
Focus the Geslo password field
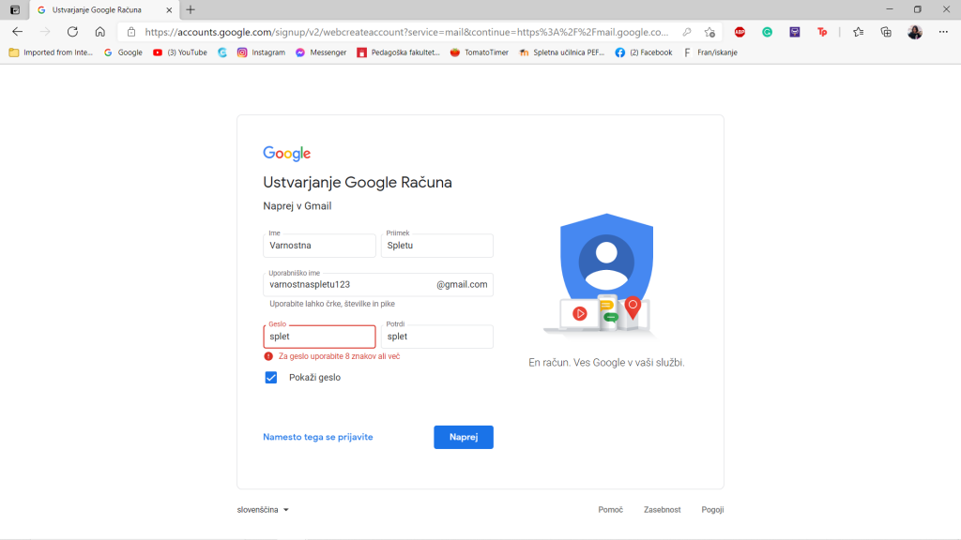pos(319,337)
